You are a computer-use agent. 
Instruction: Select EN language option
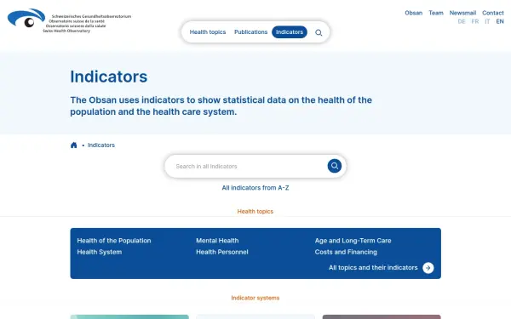[500, 21]
